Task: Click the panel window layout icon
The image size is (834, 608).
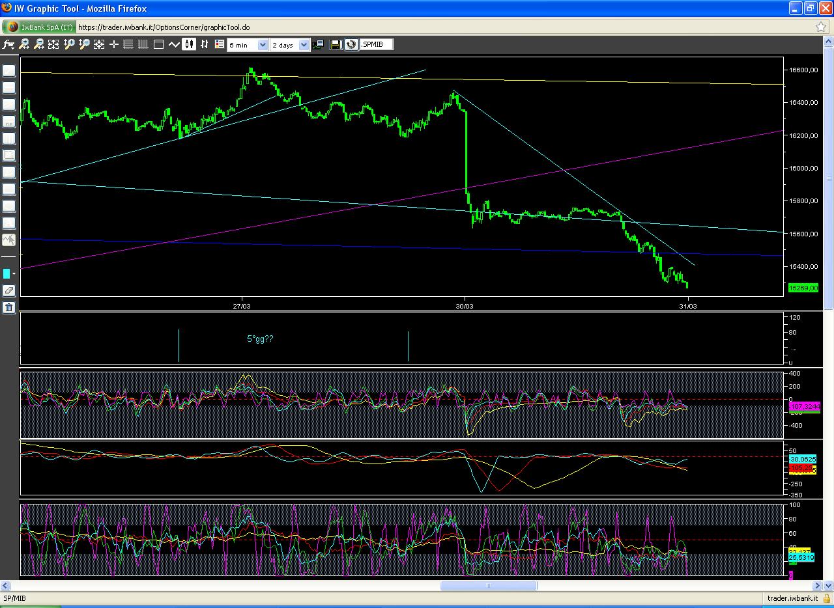Action: [158, 44]
